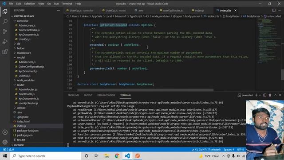Open index.html in the explorer

[x=23, y=121]
